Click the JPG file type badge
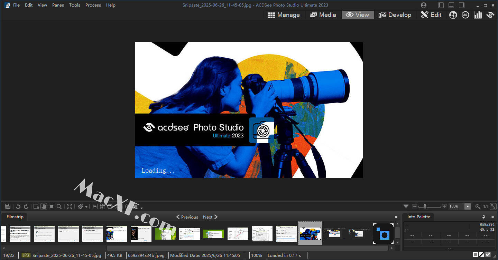The height and width of the screenshot is (260, 498). pos(26,255)
